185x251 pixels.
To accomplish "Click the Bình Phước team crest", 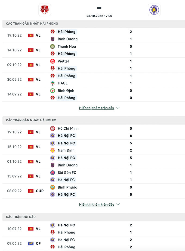I will (53, 187).
